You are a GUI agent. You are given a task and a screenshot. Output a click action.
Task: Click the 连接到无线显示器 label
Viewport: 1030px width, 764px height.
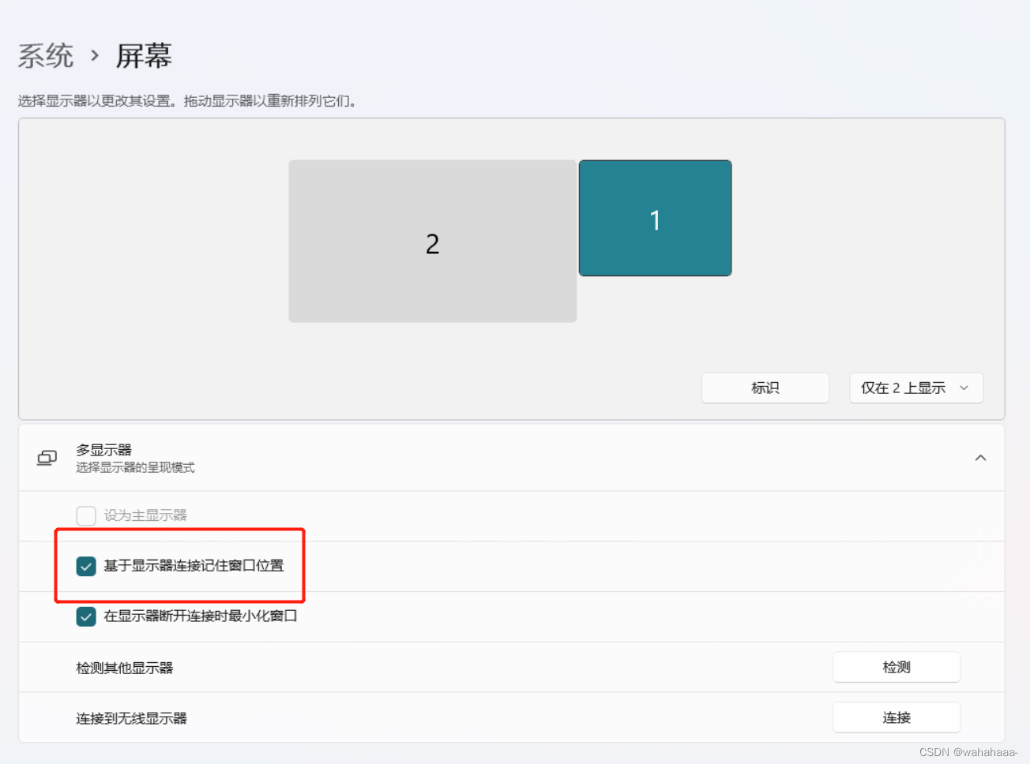pos(132,718)
